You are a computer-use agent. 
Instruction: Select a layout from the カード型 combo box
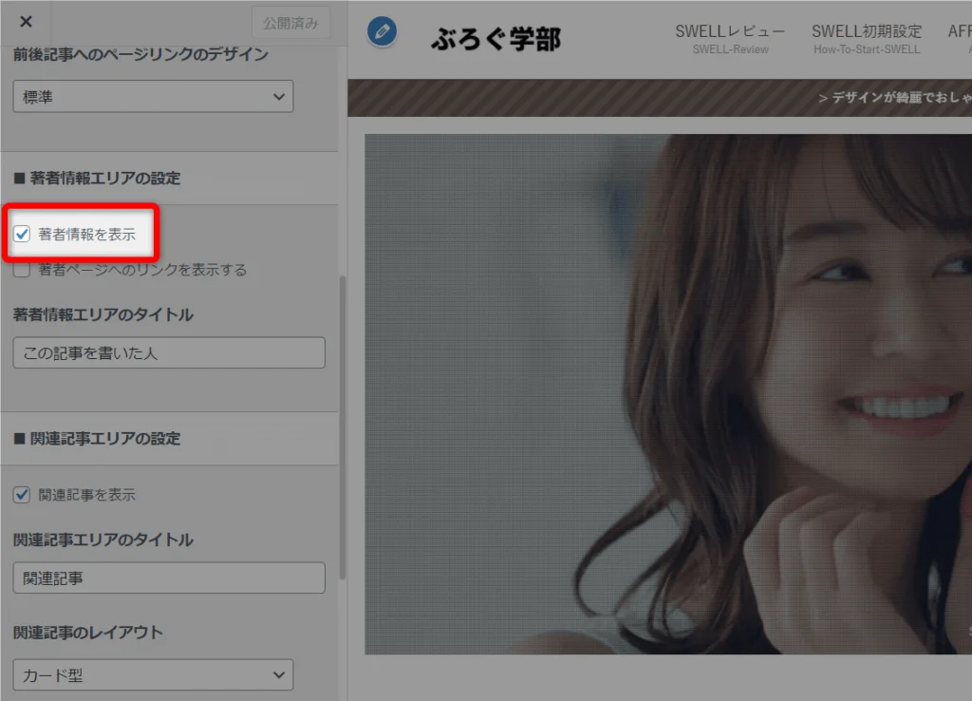tap(152, 674)
